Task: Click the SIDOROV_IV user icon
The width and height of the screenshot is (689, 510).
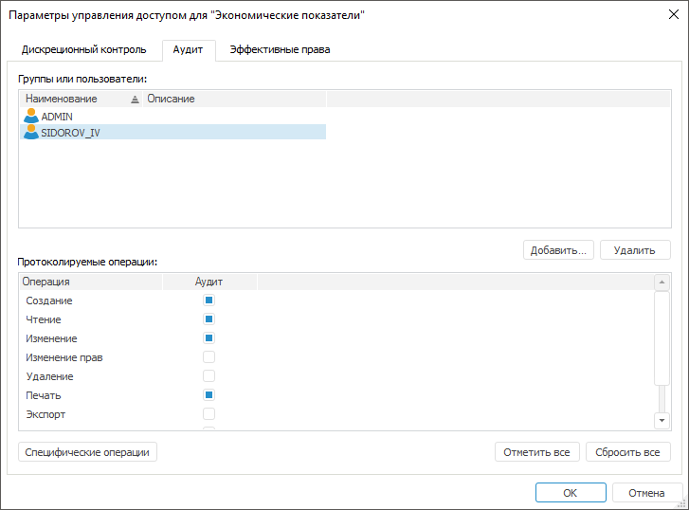Action: pos(31,133)
